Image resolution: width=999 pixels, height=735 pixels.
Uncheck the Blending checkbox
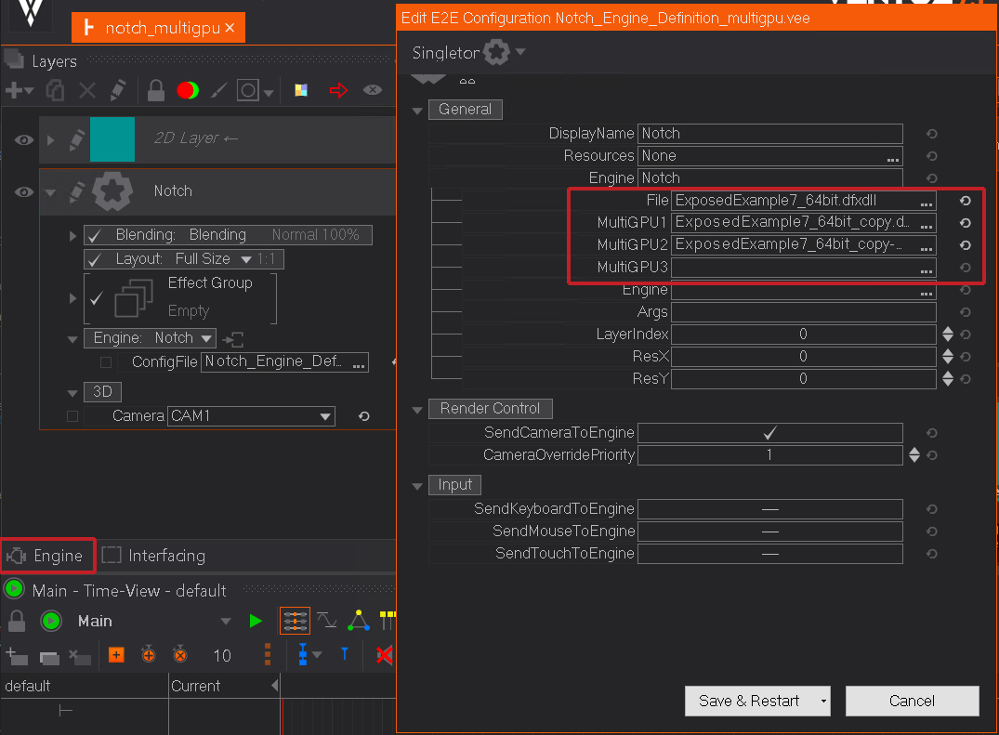pos(94,235)
